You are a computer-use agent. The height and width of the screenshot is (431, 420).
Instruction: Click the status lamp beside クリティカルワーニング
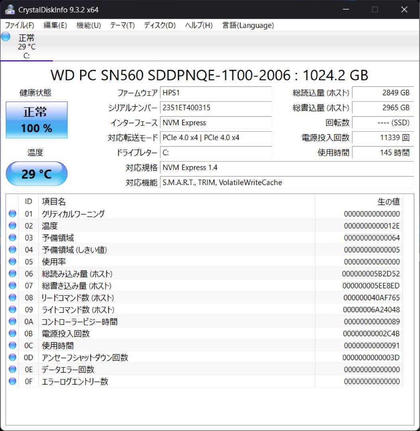(x=12, y=214)
